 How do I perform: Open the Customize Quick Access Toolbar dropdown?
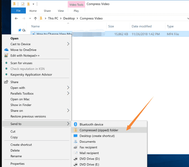(33, 4)
